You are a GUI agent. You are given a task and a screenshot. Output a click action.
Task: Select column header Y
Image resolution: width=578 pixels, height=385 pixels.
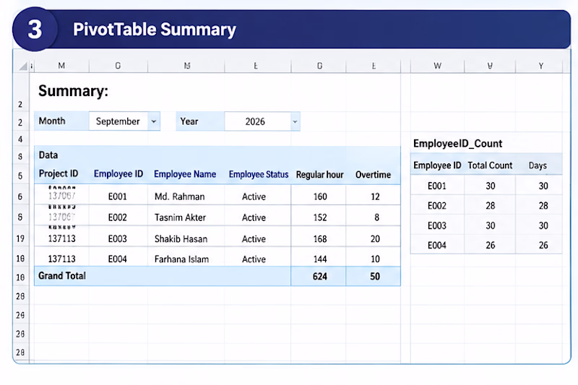pos(540,66)
